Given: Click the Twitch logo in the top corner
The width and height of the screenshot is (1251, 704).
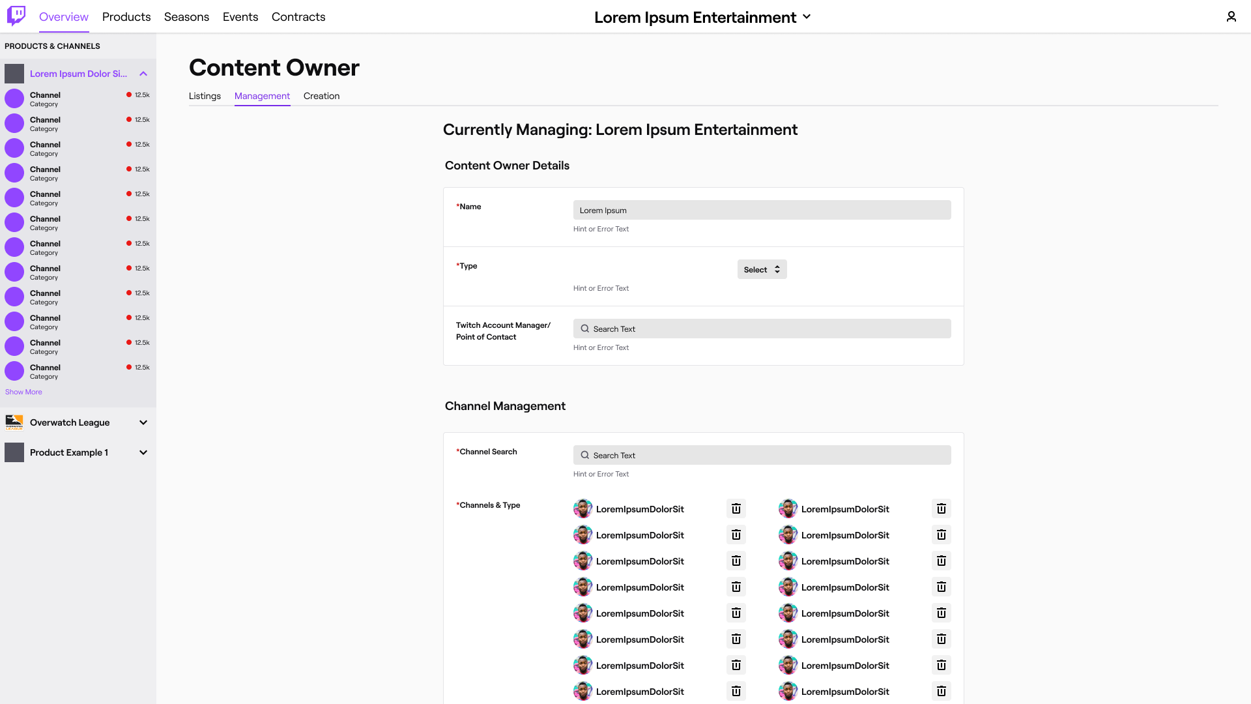Looking at the screenshot, I should click(16, 16).
